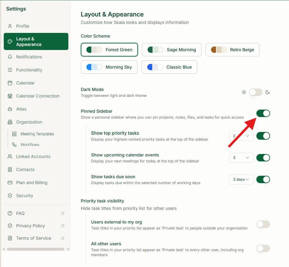Click the sidebar horizontal scrollbar thumb
289x267 pixels.
tap(35, 249)
